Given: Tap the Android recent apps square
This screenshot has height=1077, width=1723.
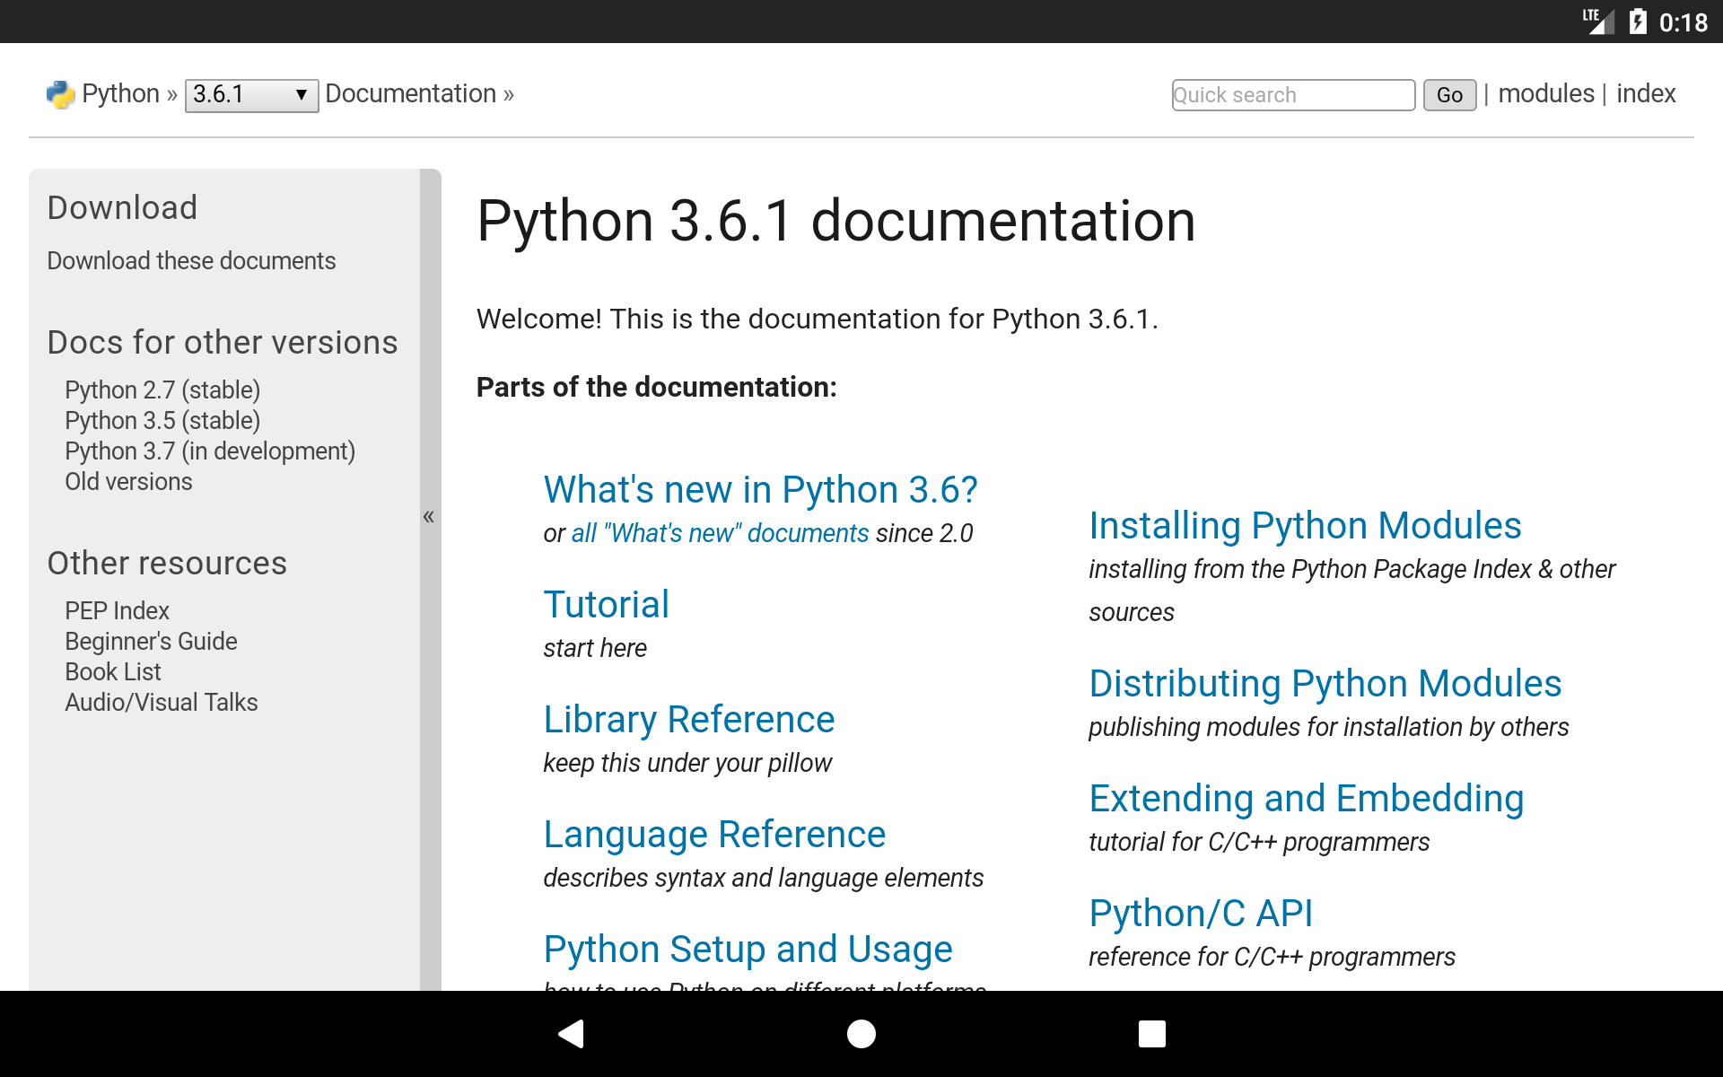Looking at the screenshot, I should (1151, 1034).
